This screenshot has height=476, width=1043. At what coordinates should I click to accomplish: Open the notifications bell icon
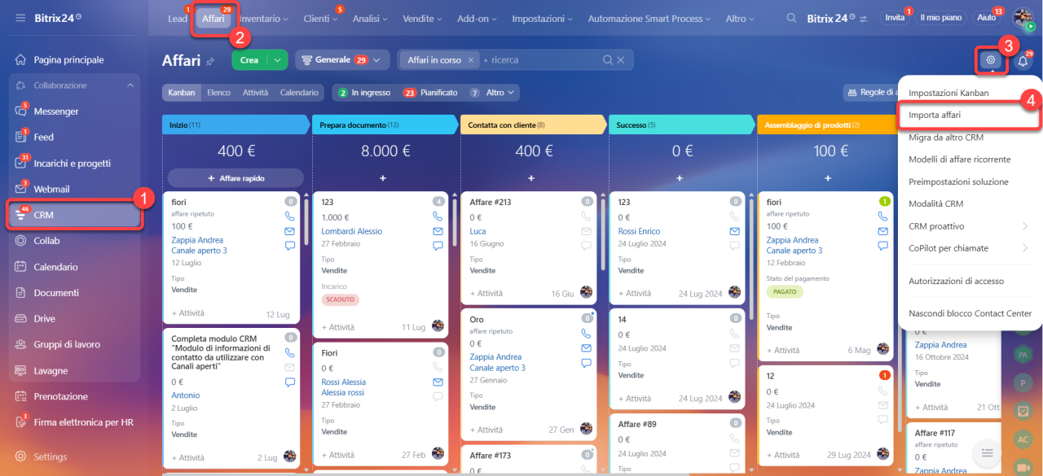(1023, 60)
